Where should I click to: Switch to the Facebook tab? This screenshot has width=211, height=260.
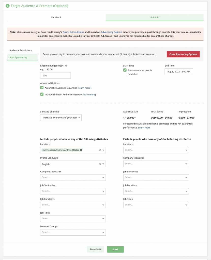56,18
